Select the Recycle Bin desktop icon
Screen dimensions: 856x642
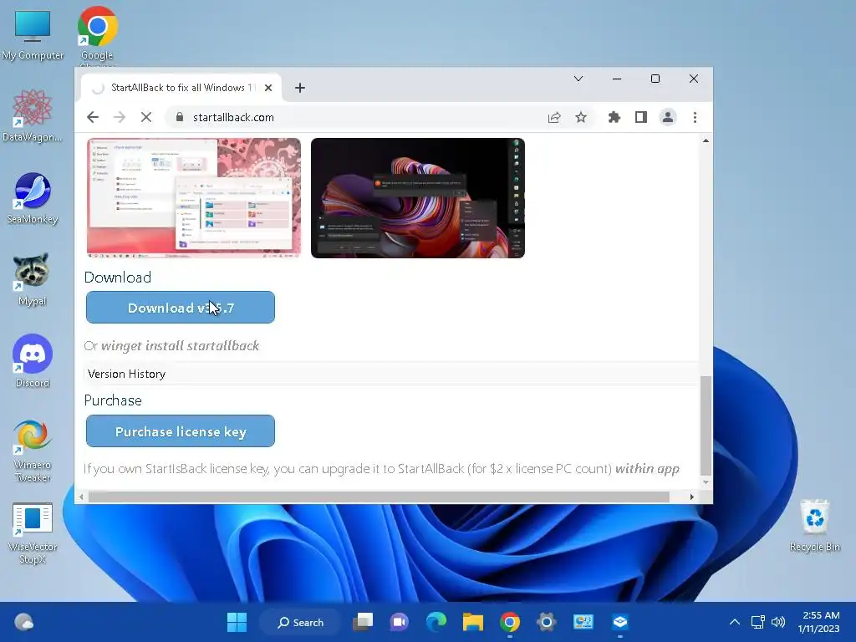click(814, 526)
